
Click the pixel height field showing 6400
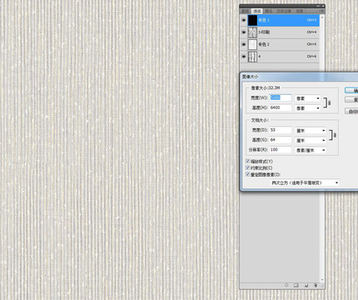(x=280, y=107)
